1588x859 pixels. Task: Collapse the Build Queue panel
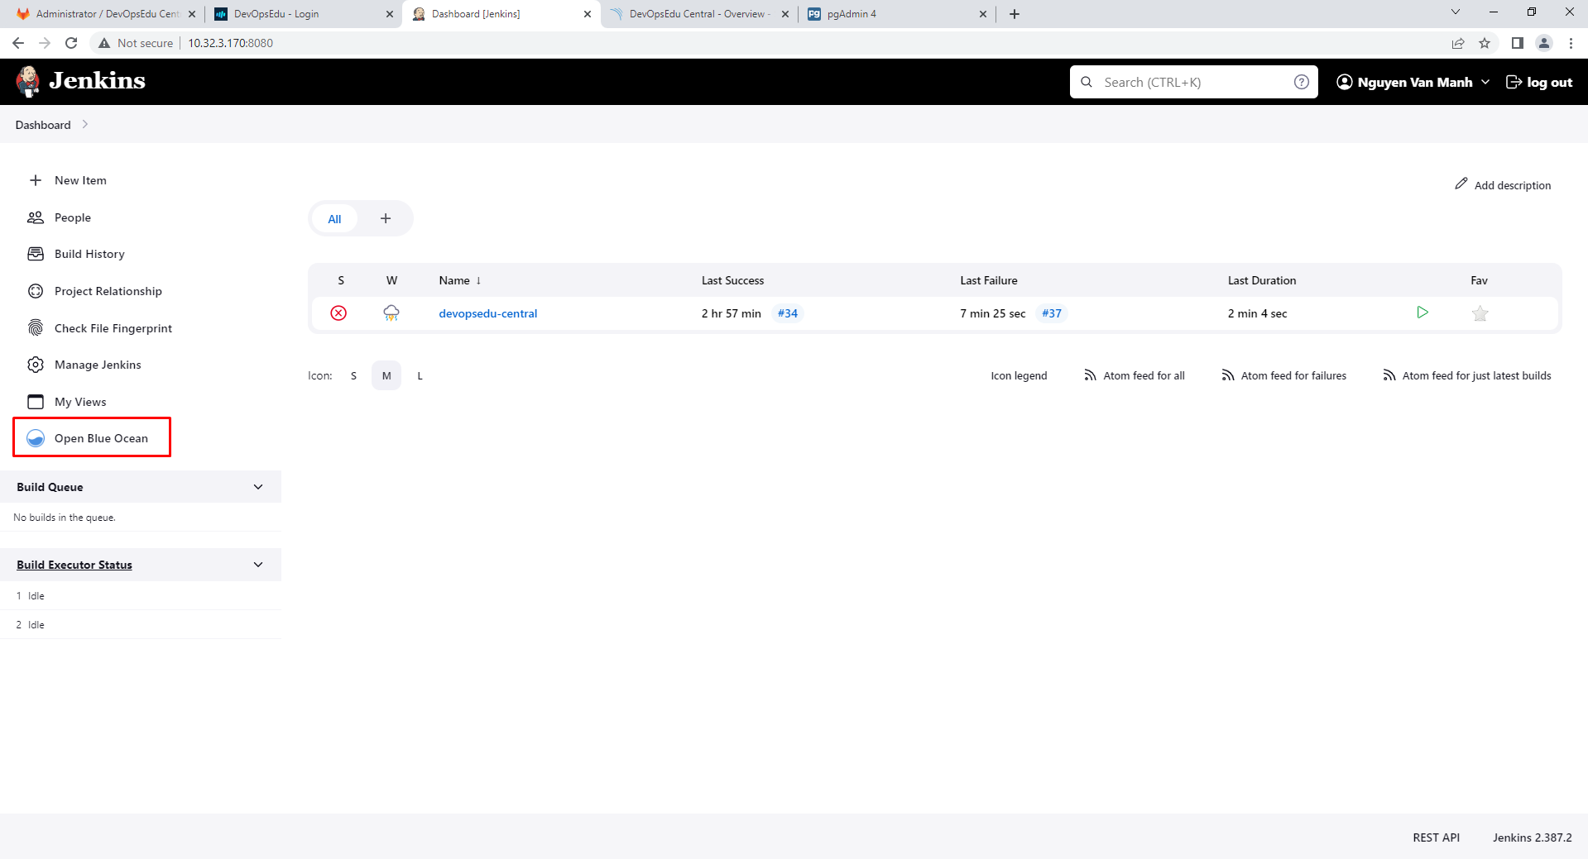(258, 487)
